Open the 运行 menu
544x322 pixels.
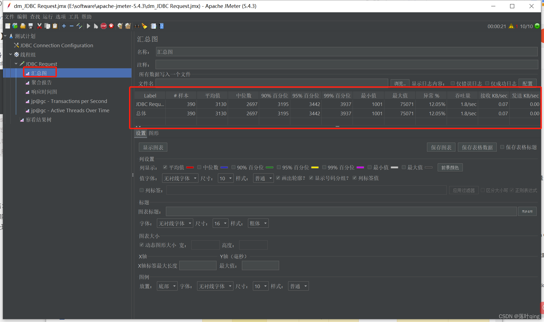(48, 17)
